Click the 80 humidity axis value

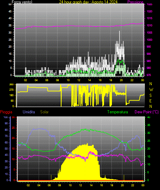pos(6,130)
